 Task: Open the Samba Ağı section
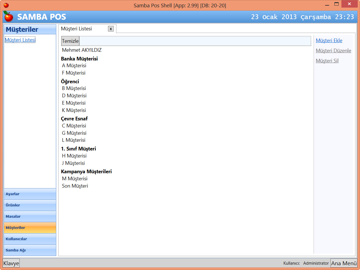30,250
